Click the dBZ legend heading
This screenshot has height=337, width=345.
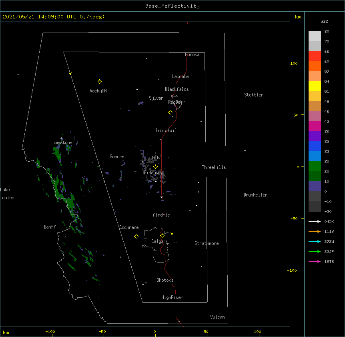click(324, 21)
